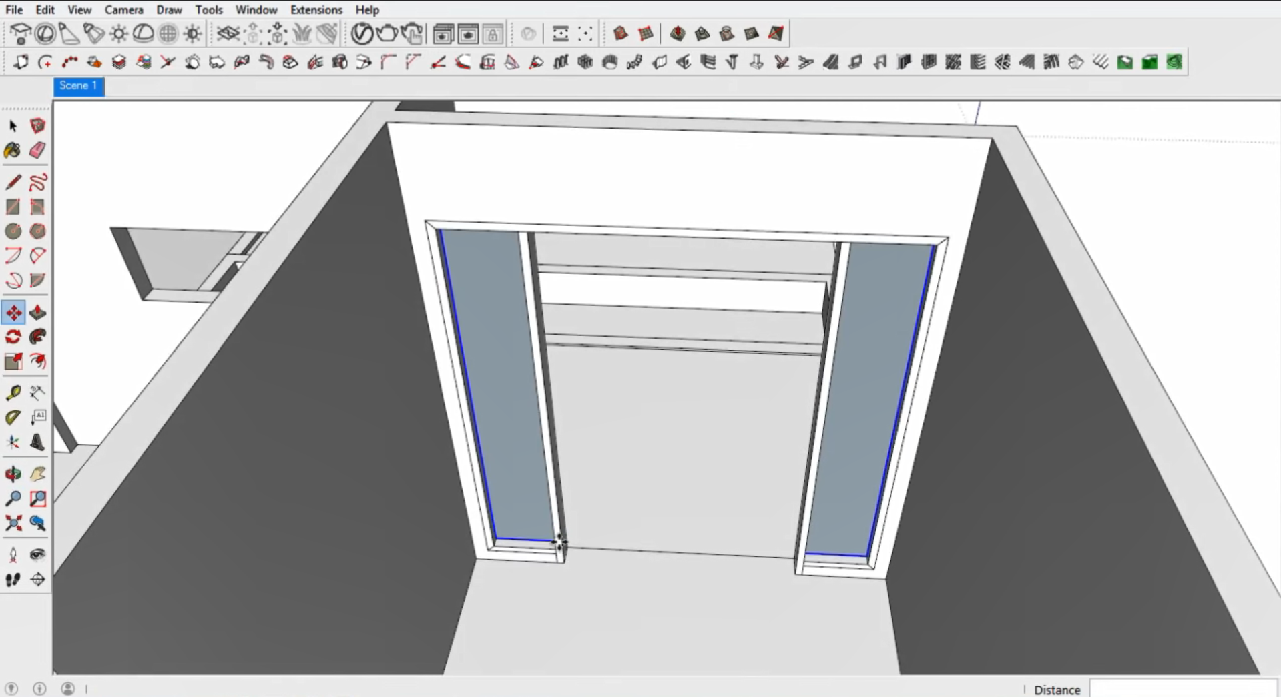
Task: Choose the Polygon tool
Action: tap(37, 231)
